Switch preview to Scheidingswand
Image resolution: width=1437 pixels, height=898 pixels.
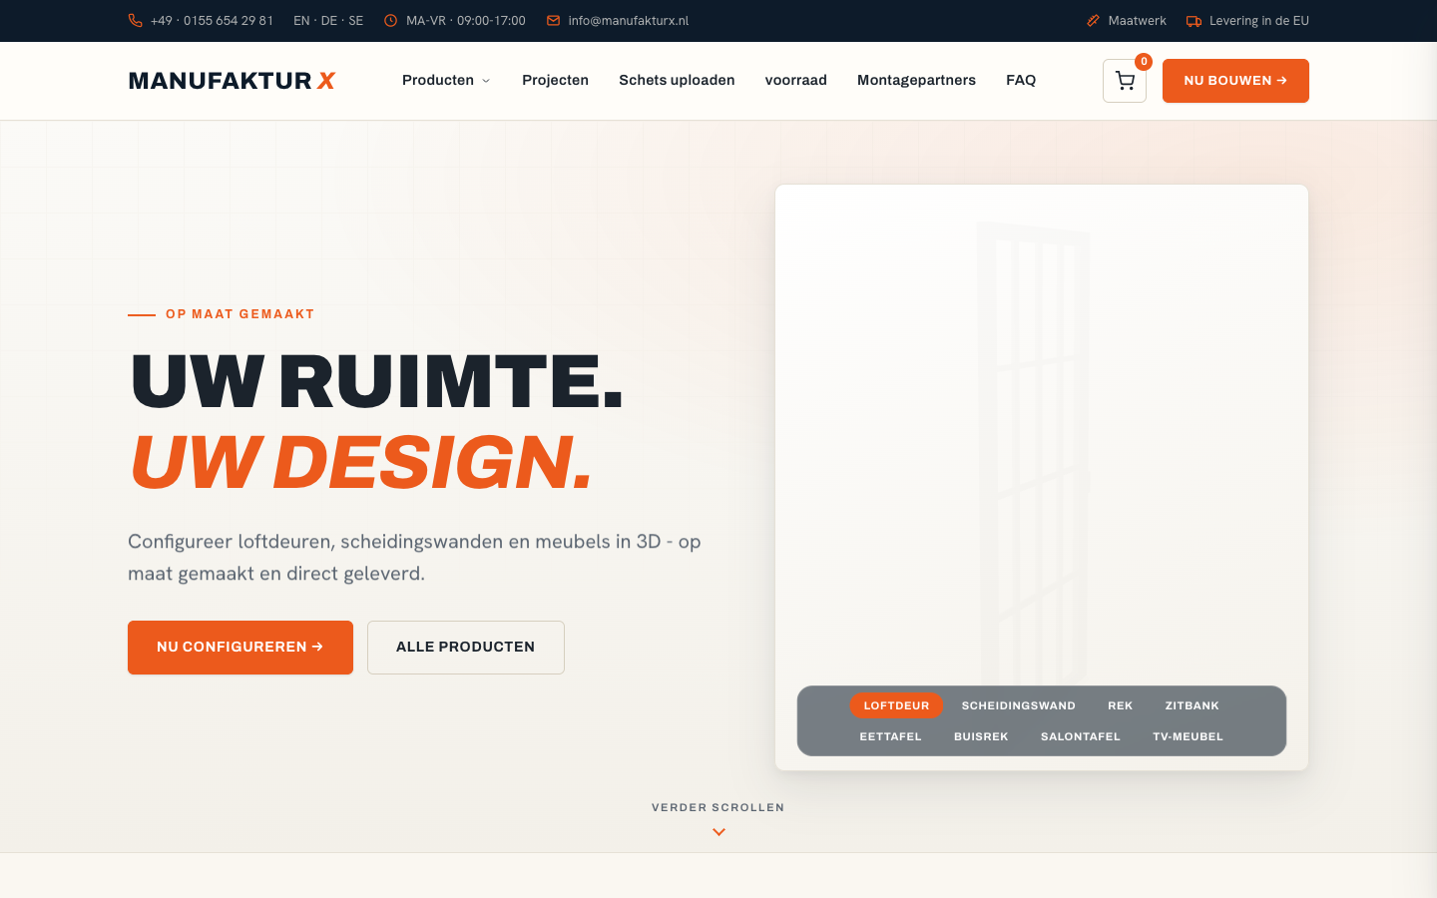pos(1018,705)
